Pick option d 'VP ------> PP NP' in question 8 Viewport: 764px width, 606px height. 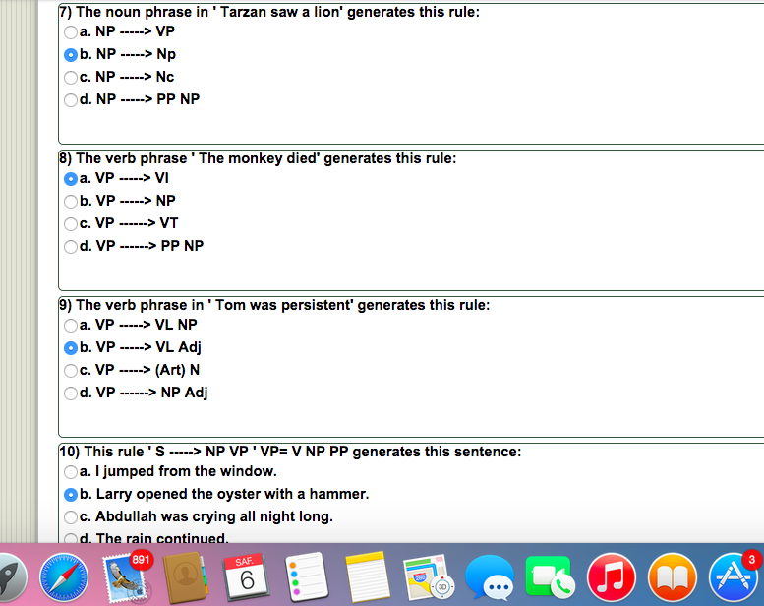click(71, 247)
